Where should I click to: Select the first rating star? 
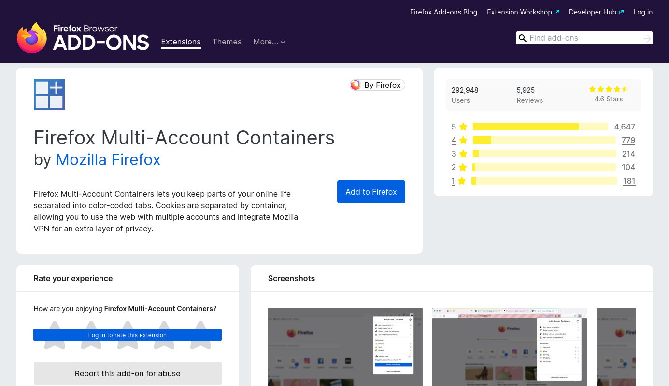coord(55,335)
